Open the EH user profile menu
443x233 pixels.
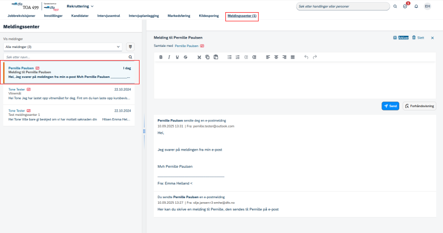427,6
